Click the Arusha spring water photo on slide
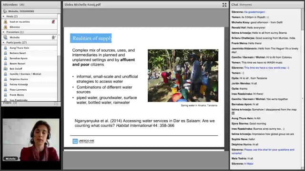The height and width of the screenshot is (171, 305). pos(183,76)
